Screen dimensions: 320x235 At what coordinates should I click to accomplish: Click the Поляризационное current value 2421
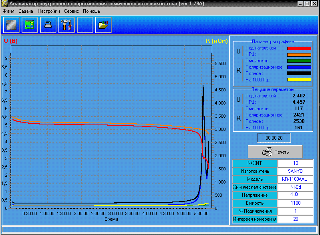click(299, 115)
